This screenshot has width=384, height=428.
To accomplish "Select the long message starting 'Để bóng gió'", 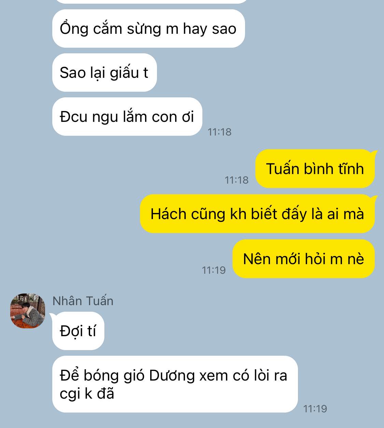I will point(175,384).
